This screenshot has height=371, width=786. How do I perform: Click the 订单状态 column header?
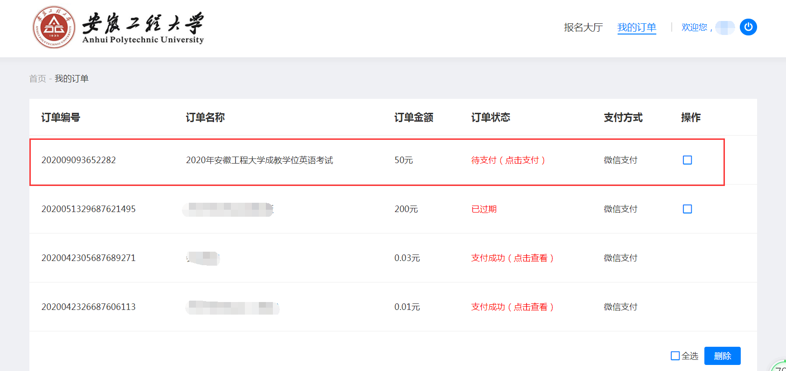491,117
